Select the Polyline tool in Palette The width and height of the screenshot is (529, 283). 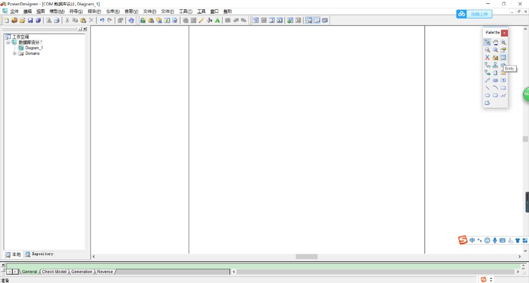(503, 95)
